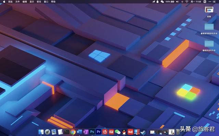Open the 访达 (Finder) menu
Image resolution: width=219 pixels, height=136 pixels.
point(10,2)
